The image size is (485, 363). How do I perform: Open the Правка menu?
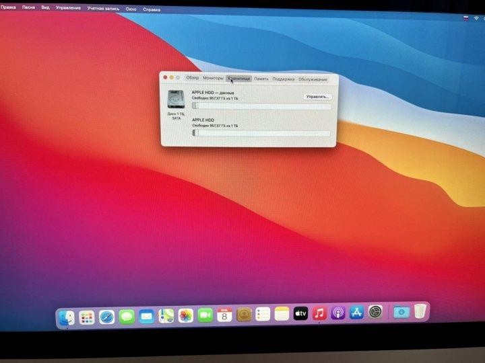click(x=8, y=7)
